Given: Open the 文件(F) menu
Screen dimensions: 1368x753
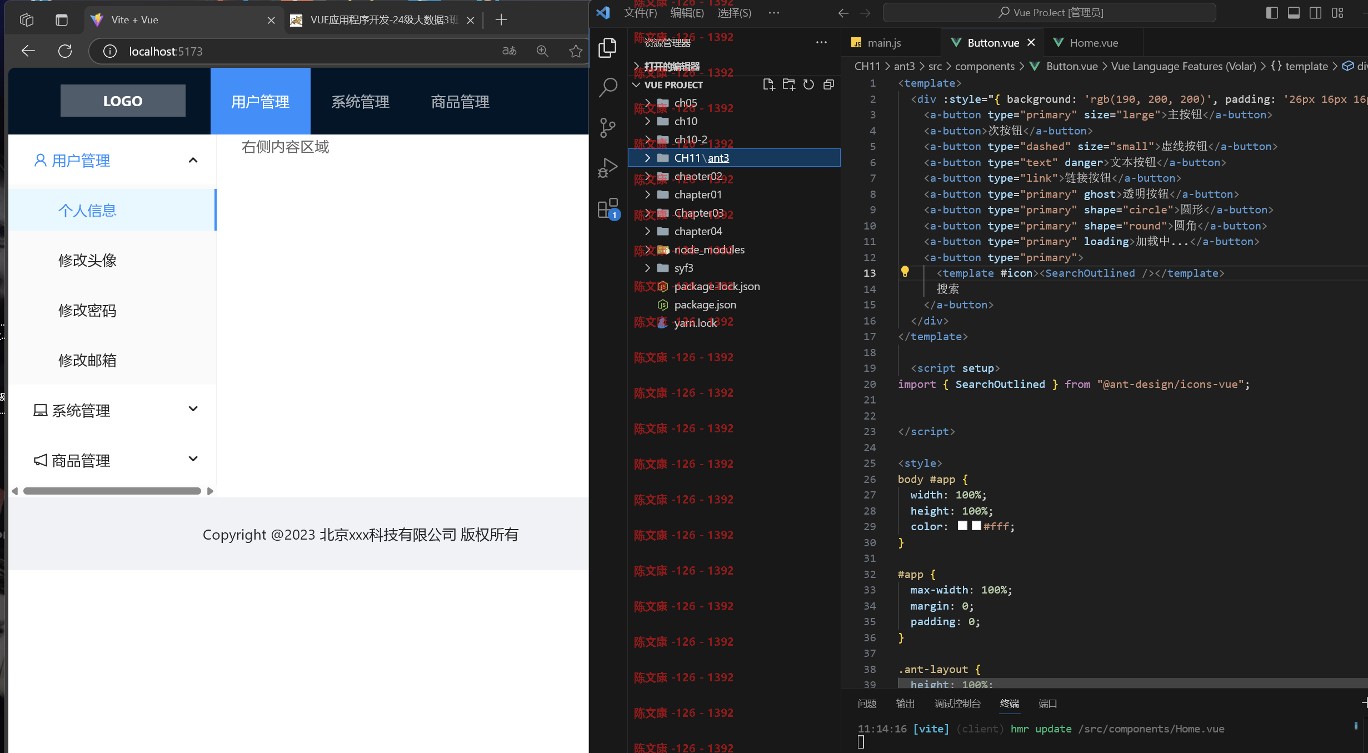Looking at the screenshot, I should pos(640,13).
